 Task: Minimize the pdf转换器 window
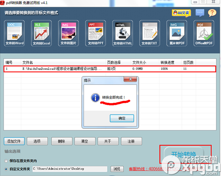click(x=195, y=2)
